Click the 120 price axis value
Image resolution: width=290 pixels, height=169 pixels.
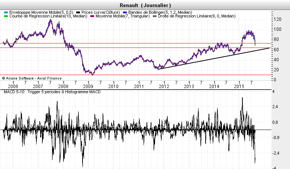(278, 19)
